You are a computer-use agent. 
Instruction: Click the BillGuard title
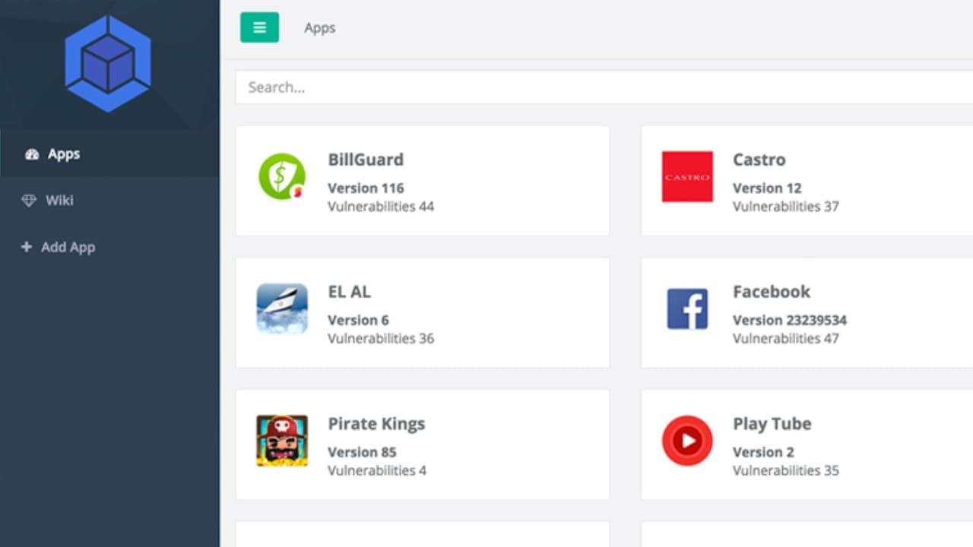pyautogui.click(x=366, y=160)
